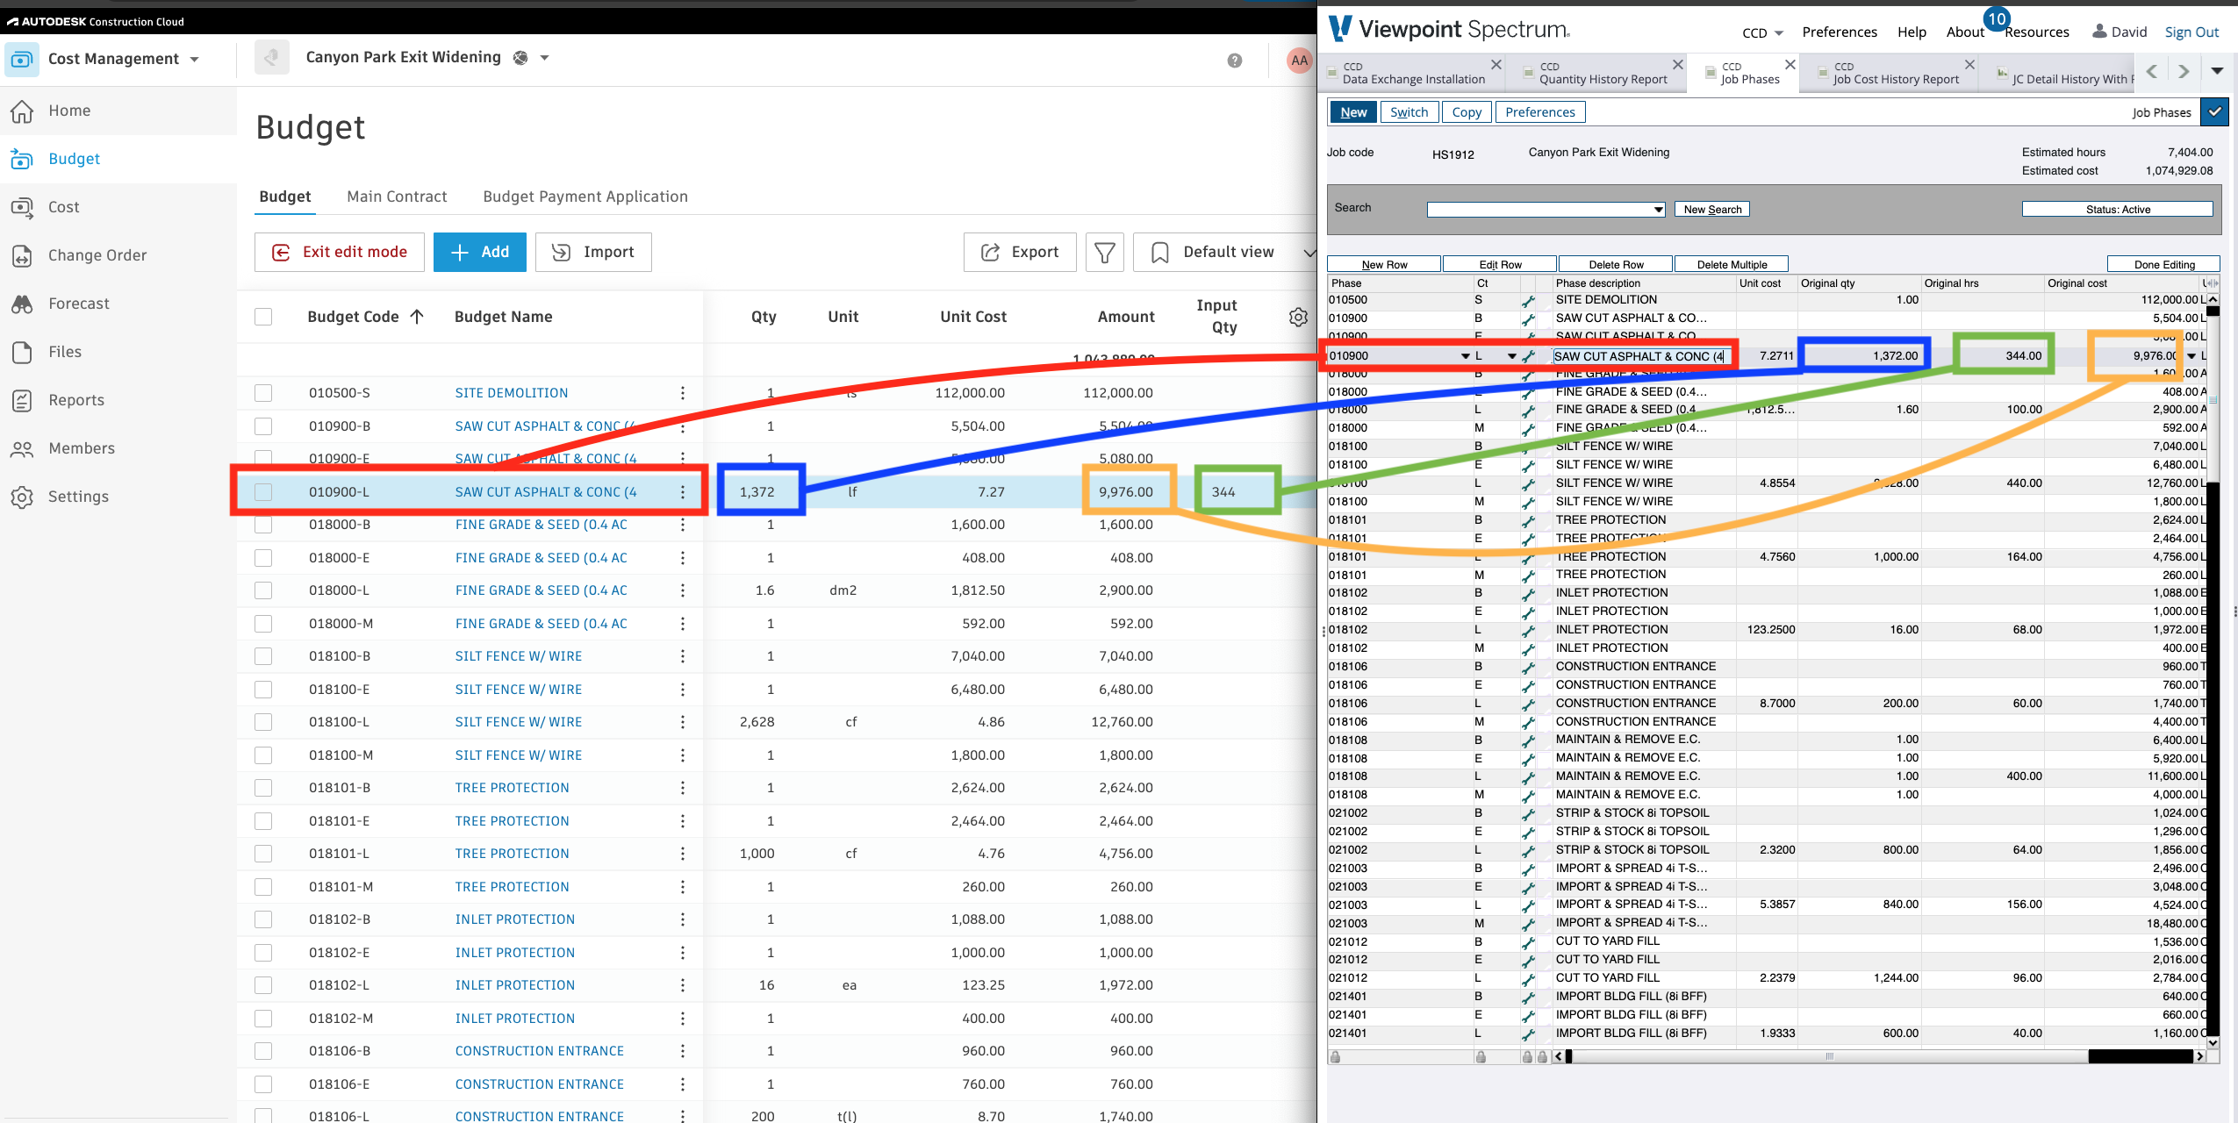The width and height of the screenshot is (2238, 1123).
Task: Check the 010500-S row checkbox
Action: point(263,393)
